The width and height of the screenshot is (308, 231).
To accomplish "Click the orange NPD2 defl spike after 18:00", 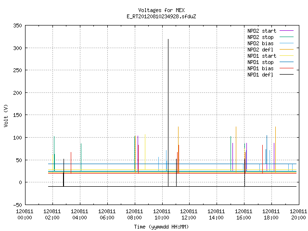I will [x=275, y=150].
